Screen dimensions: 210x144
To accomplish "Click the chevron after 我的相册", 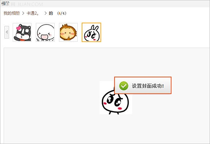I will [23, 13].
